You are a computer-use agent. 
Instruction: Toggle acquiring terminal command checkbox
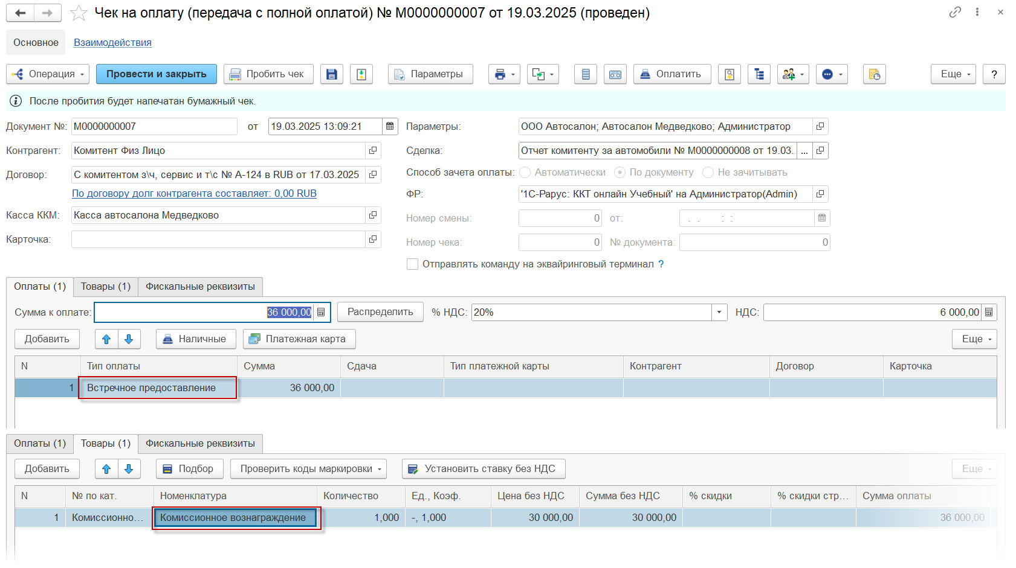point(413,264)
